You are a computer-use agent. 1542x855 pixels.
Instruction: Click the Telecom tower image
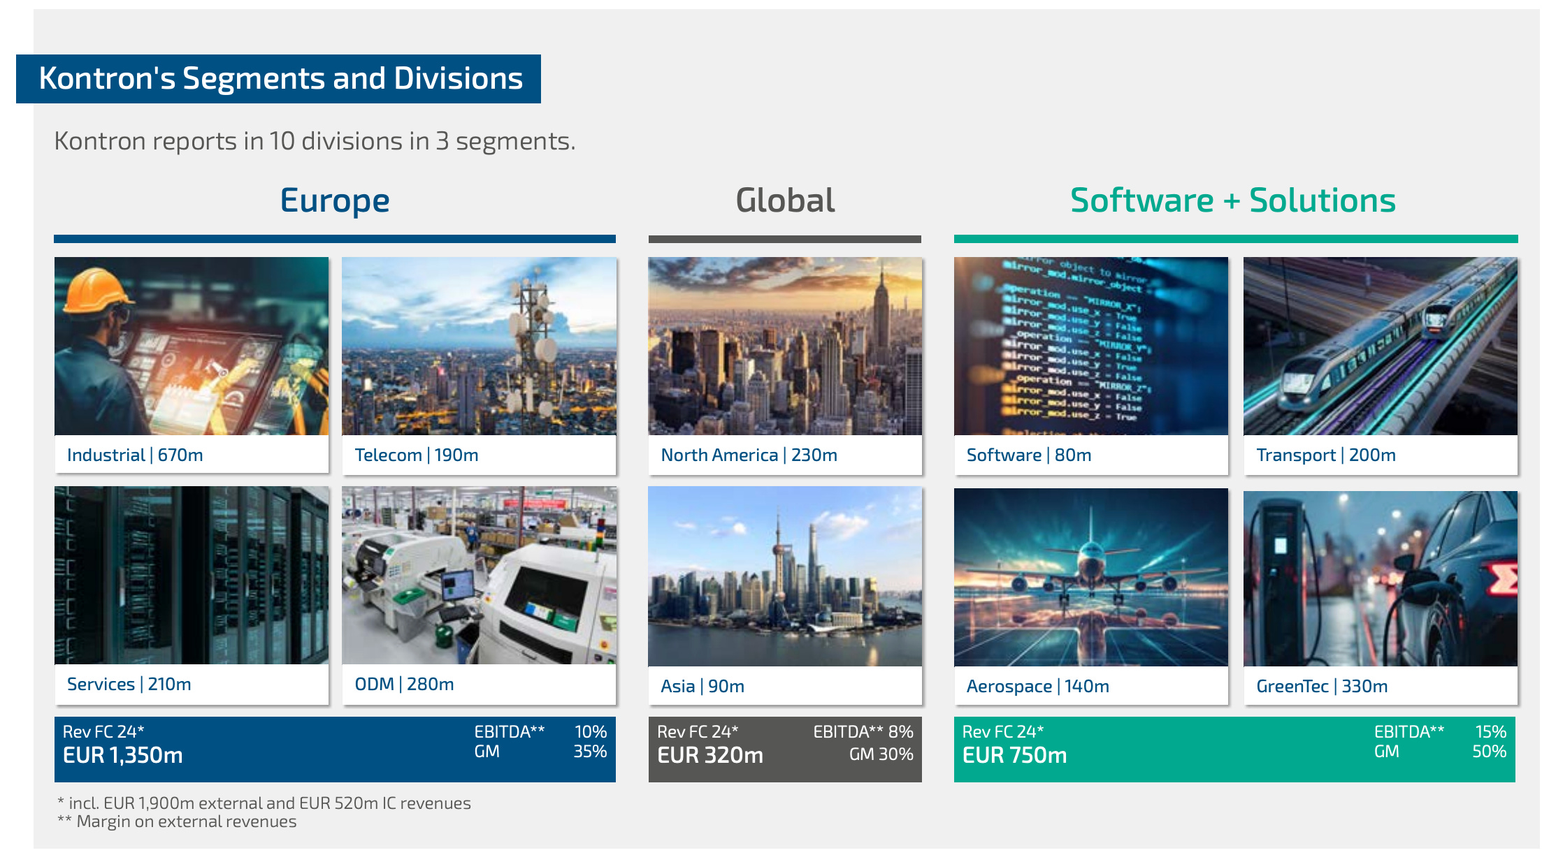[479, 346]
